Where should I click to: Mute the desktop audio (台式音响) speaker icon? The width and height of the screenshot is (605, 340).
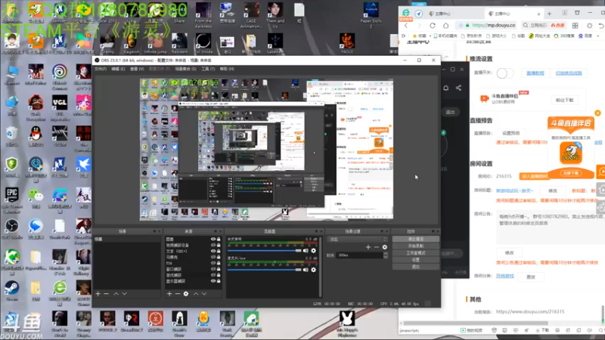coord(306,251)
